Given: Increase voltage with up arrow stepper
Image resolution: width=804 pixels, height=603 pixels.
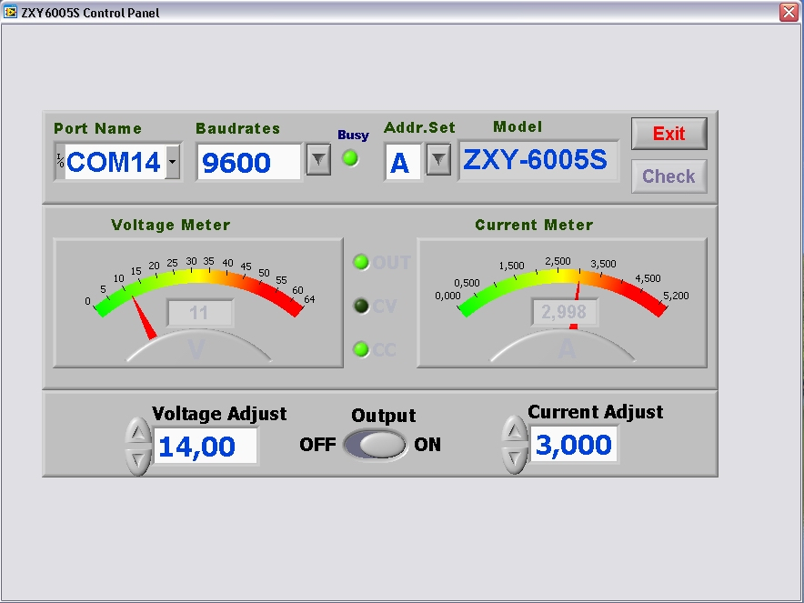Looking at the screenshot, I should [136, 431].
